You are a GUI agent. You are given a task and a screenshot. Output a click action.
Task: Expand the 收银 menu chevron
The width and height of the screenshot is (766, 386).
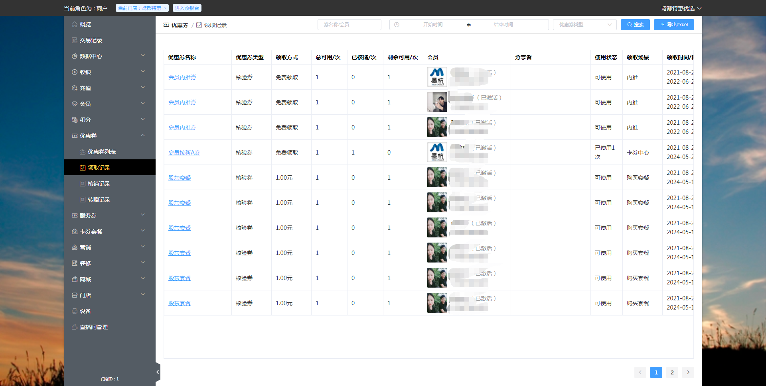click(143, 72)
